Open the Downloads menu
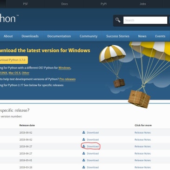The height and width of the screenshot is (170, 170). point(30,36)
